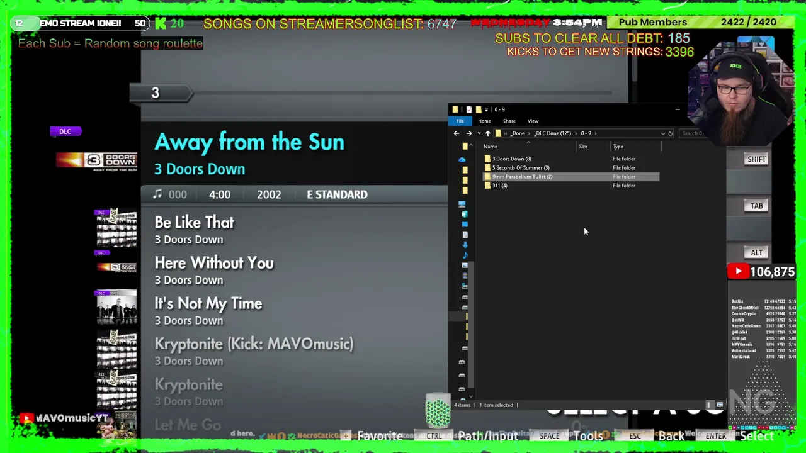Click Tools option in bottom bar
This screenshot has width=806, height=453.
588,436
